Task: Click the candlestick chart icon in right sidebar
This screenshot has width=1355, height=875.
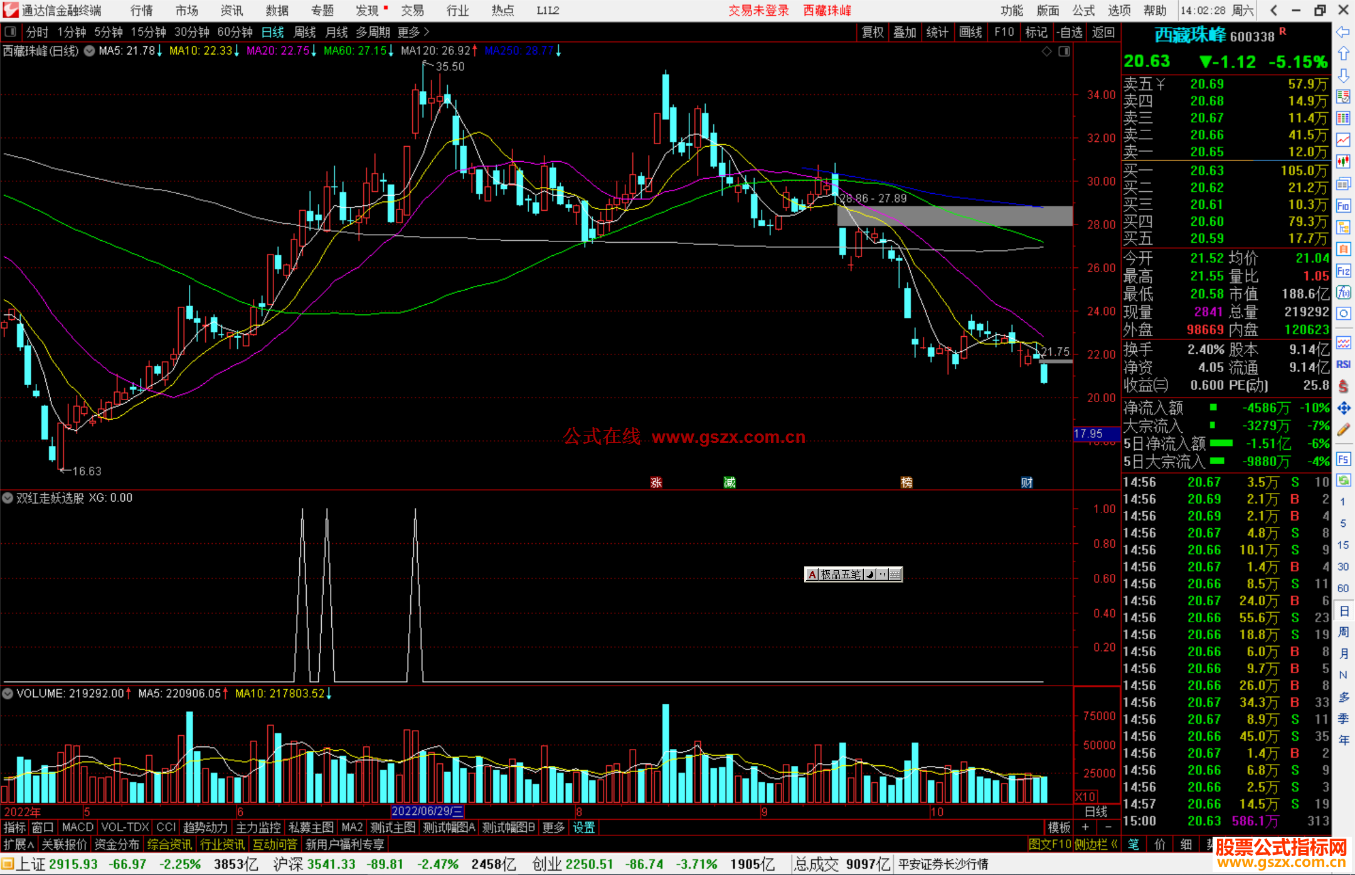Action: 1343,161
